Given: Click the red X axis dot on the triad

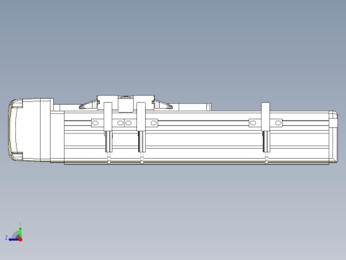Looking at the screenshot, I should click(x=21, y=239).
